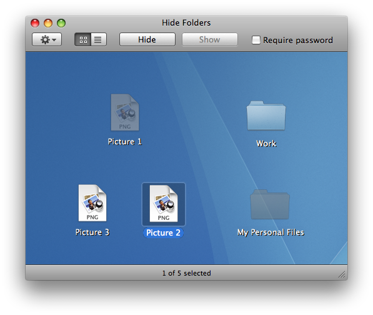The image size is (373, 315).
Task: Click the Require password label text
Action: click(298, 40)
